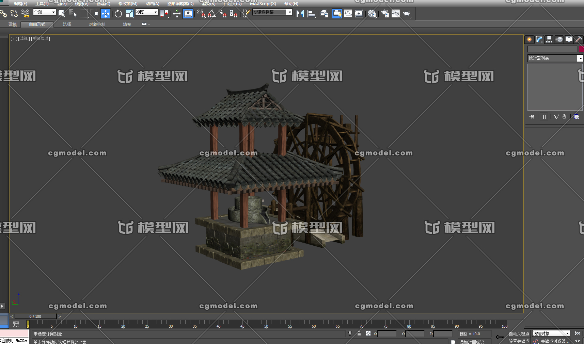This screenshot has height=344, width=584.
Task: Toggle selection lock icon in status bar
Action: 359,333
